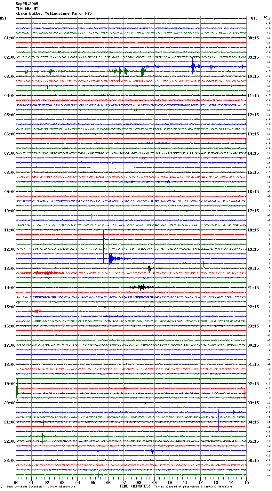Click the UTC timezone header label
Screen dimensions: 272x491
(x=254, y=18)
